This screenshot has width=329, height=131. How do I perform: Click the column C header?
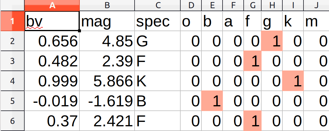(158, 5)
